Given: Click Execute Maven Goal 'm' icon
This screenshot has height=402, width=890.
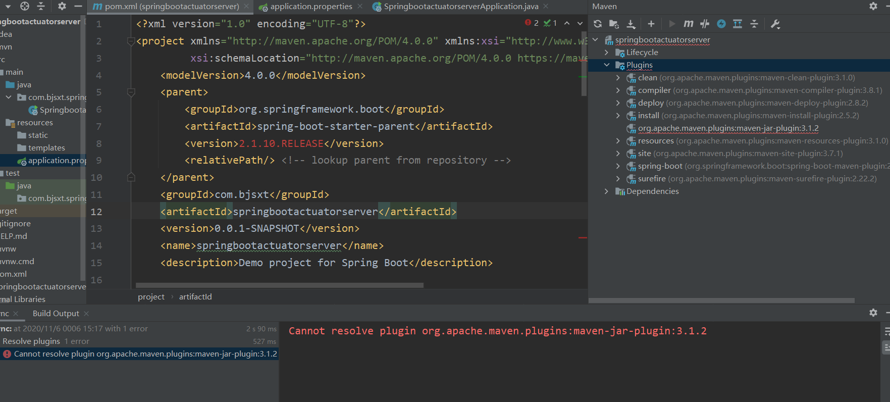Looking at the screenshot, I should pyautogui.click(x=689, y=24).
